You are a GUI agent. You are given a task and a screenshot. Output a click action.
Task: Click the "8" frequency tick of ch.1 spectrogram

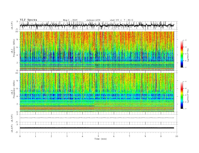[18, 39]
